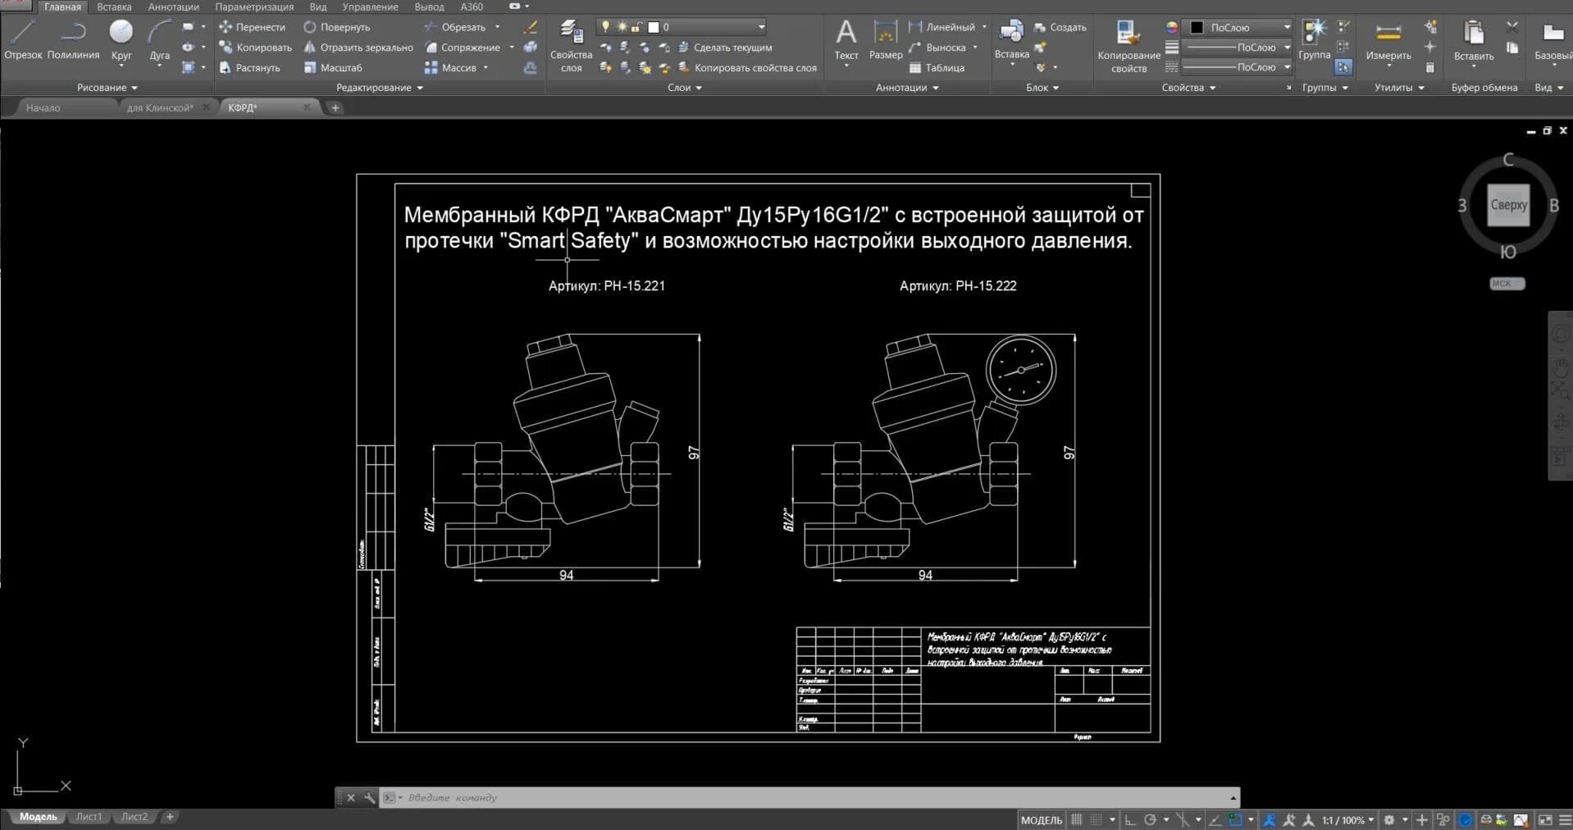This screenshot has width=1573, height=830.
Task: Toggle snap mode in the status bar
Action: [x=1096, y=819]
